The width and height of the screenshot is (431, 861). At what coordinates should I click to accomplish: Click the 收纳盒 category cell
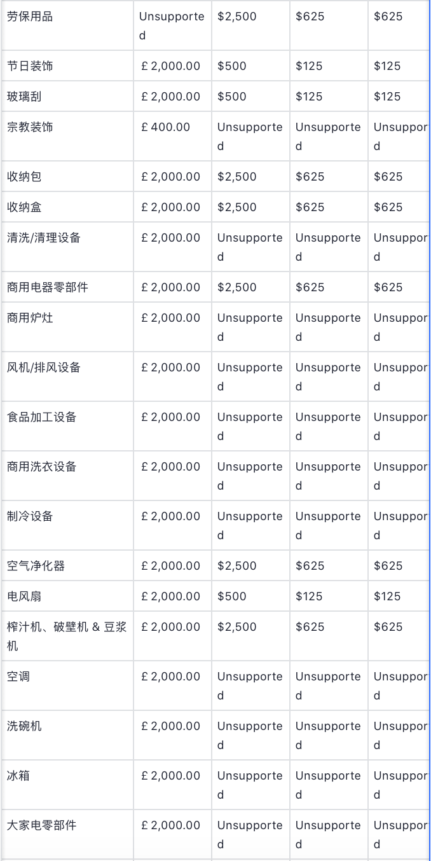click(x=24, y=207)
